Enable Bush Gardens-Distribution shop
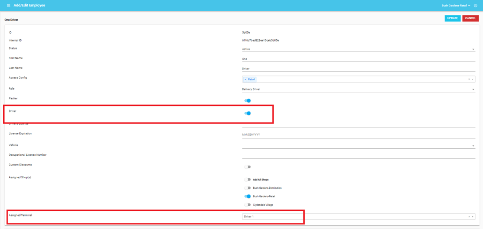This screenshot has width=483, height=229. click(x=248, y=188)
